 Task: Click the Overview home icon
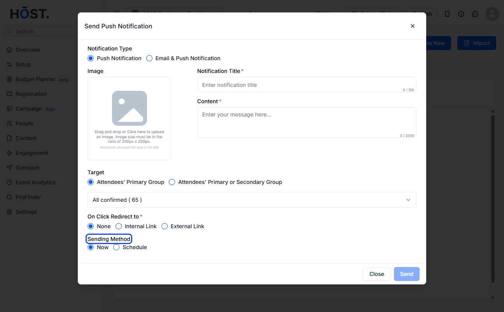click(x=9, y=50)
